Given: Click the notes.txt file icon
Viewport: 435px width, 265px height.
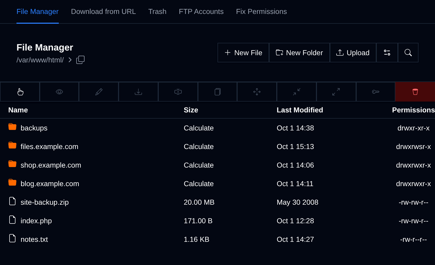Looking at the screenshot, I should 12,238.
